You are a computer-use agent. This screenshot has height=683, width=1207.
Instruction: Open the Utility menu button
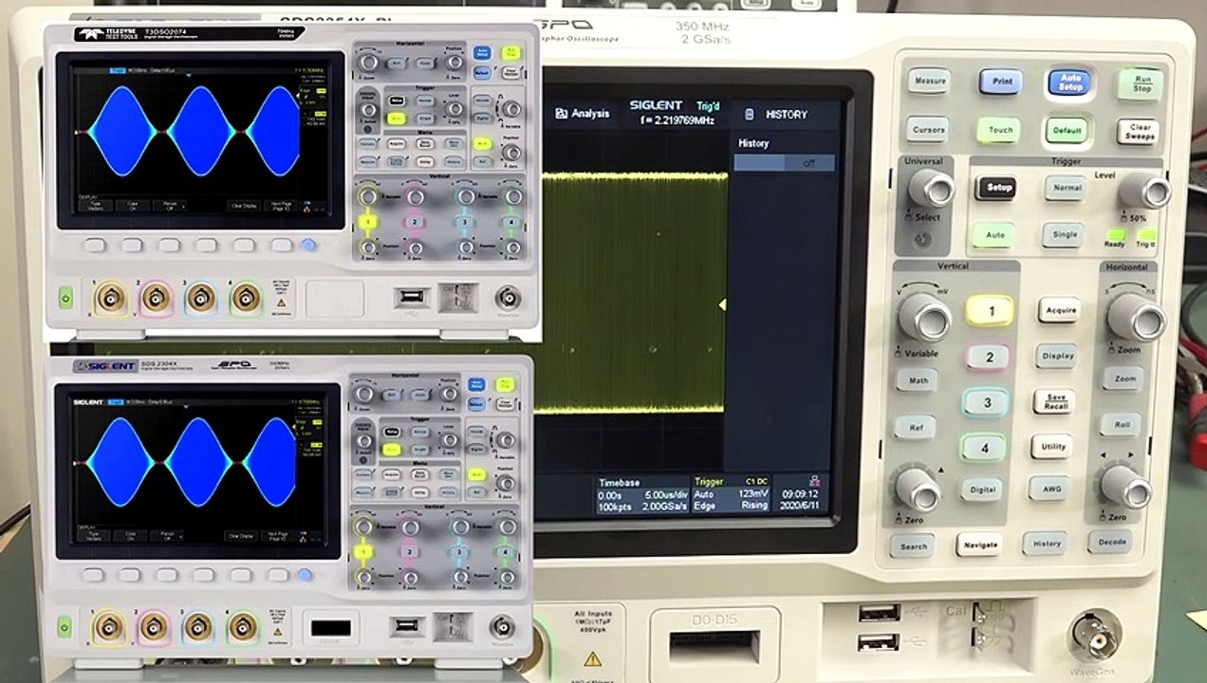[x=1051, y=446]
